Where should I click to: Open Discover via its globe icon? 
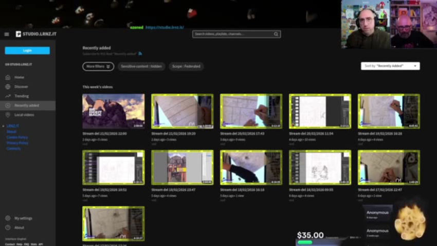[8, 87]
